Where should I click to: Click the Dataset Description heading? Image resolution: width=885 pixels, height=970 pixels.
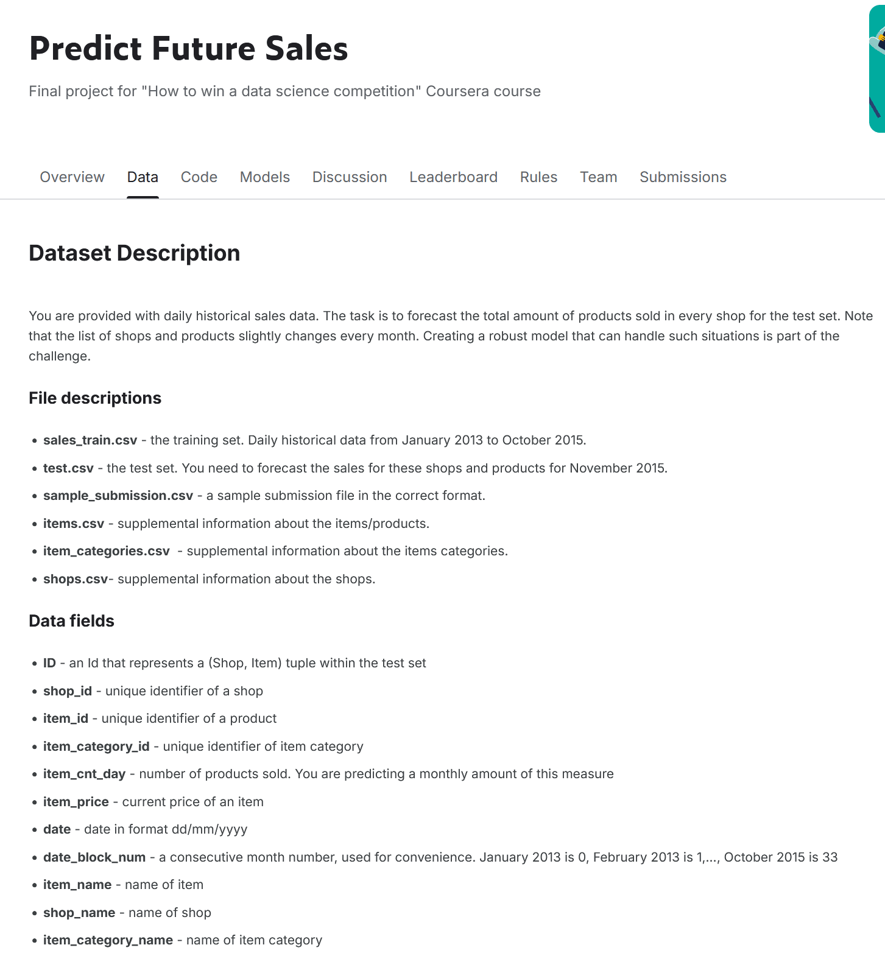(135, 253)
